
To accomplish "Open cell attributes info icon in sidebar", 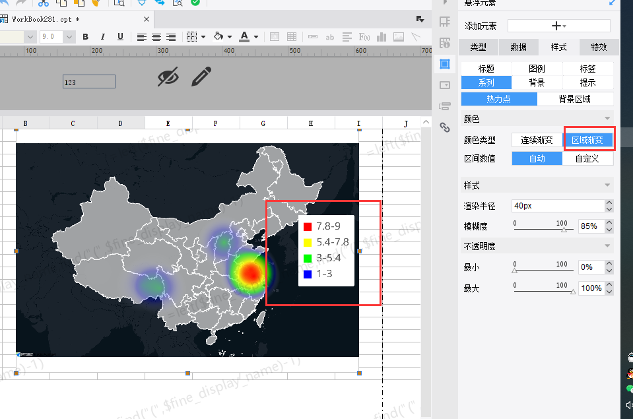I will (445, 43).
